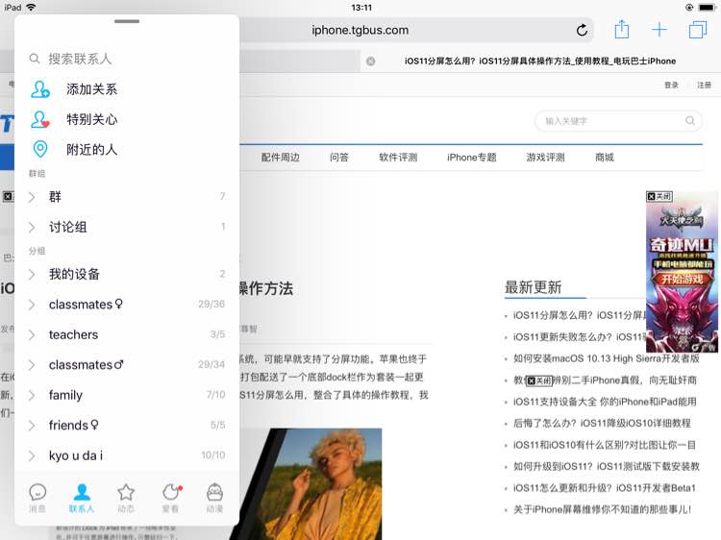Open the Moments (动态) star tab
This screenshot has width=721, height=540.
[x=126, y=498]
